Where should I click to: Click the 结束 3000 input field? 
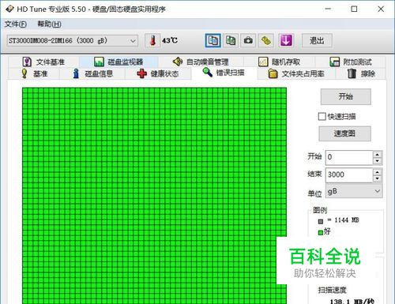click(x=349, y=175)
